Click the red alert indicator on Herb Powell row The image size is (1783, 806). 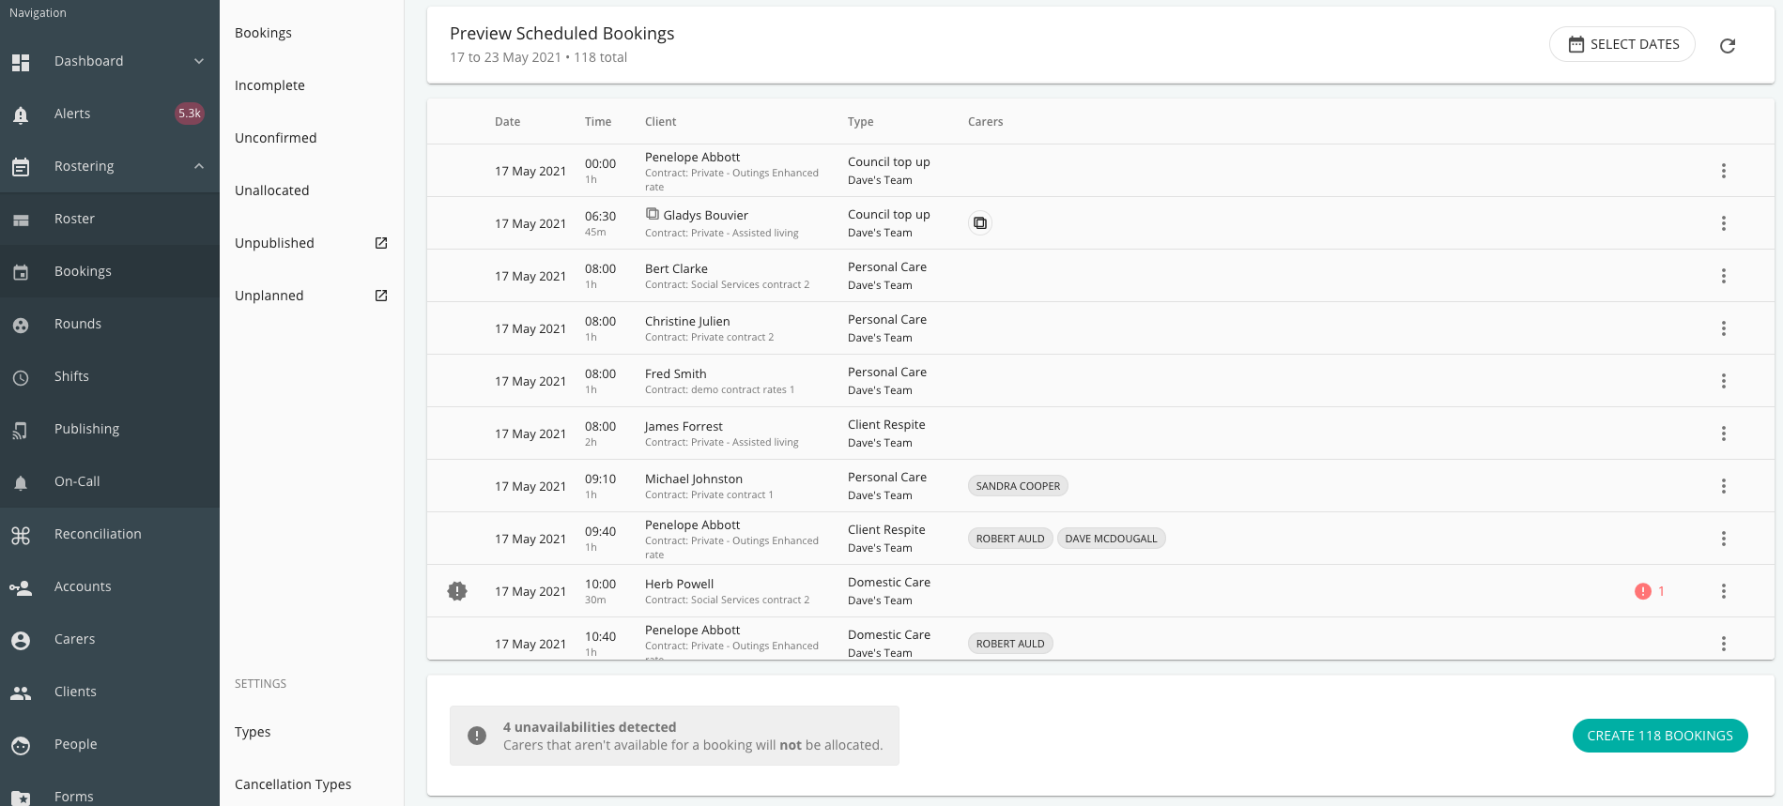tap(1650, 591)
